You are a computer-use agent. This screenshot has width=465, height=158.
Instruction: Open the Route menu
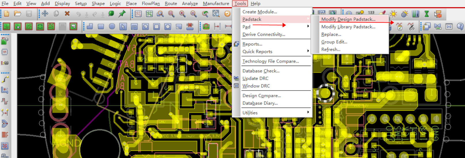pyautogui.click(x=171, y=3)
